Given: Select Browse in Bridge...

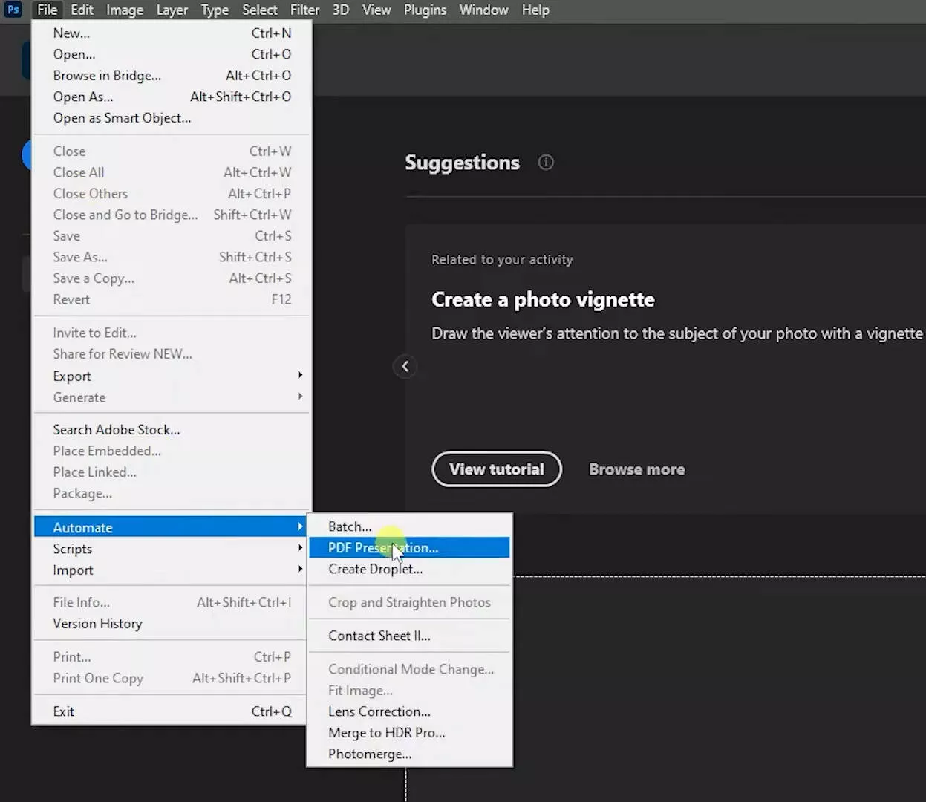Looking at the screenshot, I should (x=172, y=76).
